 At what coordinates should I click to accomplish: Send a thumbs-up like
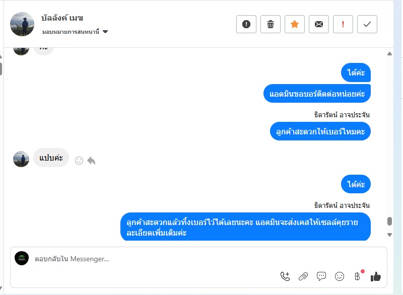point(376,276)
